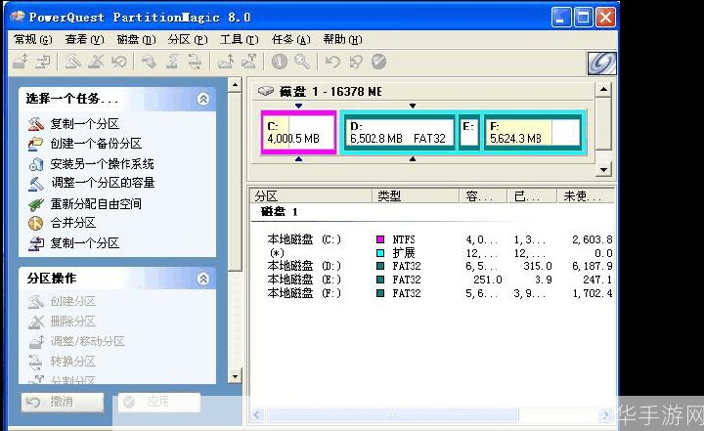The width and height of the screenshot is (704, 431).
Task: Click the redistribute free space icon
Action: tap(35, 204)
